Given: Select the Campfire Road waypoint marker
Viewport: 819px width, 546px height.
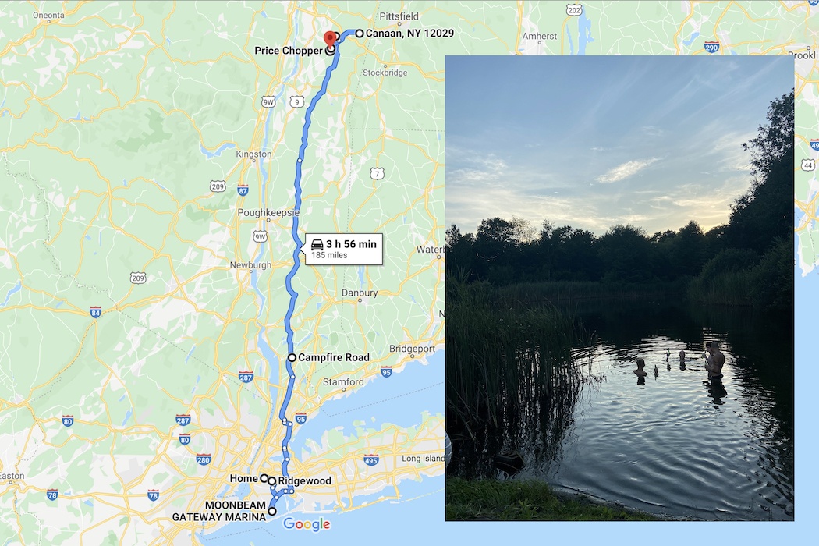Looking at the screenshot, I should pyautogui.click(x=292, y=357).
